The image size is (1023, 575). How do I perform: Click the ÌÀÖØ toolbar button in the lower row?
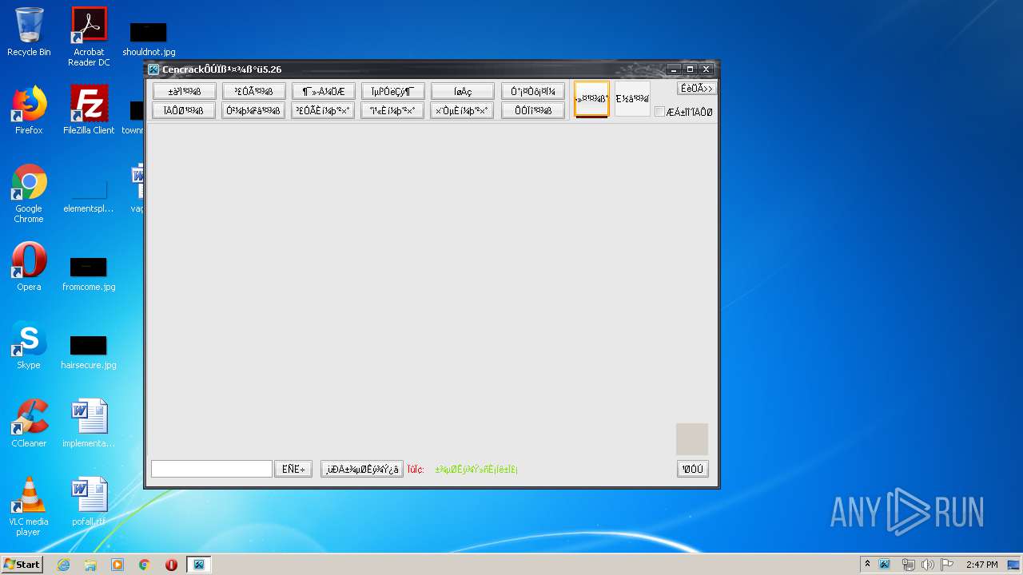pyautogui.click(x=184, y=110)
